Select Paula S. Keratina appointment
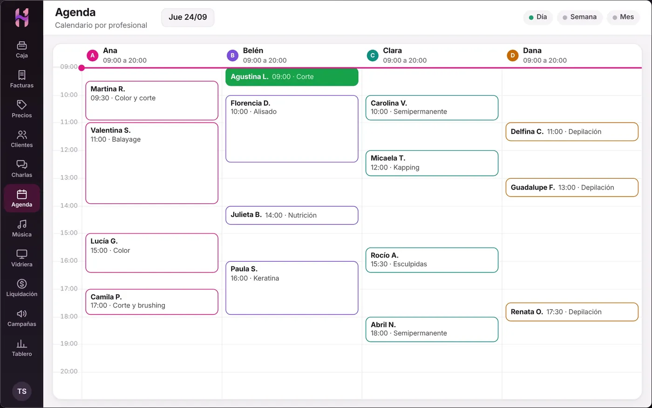The height and width of the screenshot is (408, 652). pos(292,288)
